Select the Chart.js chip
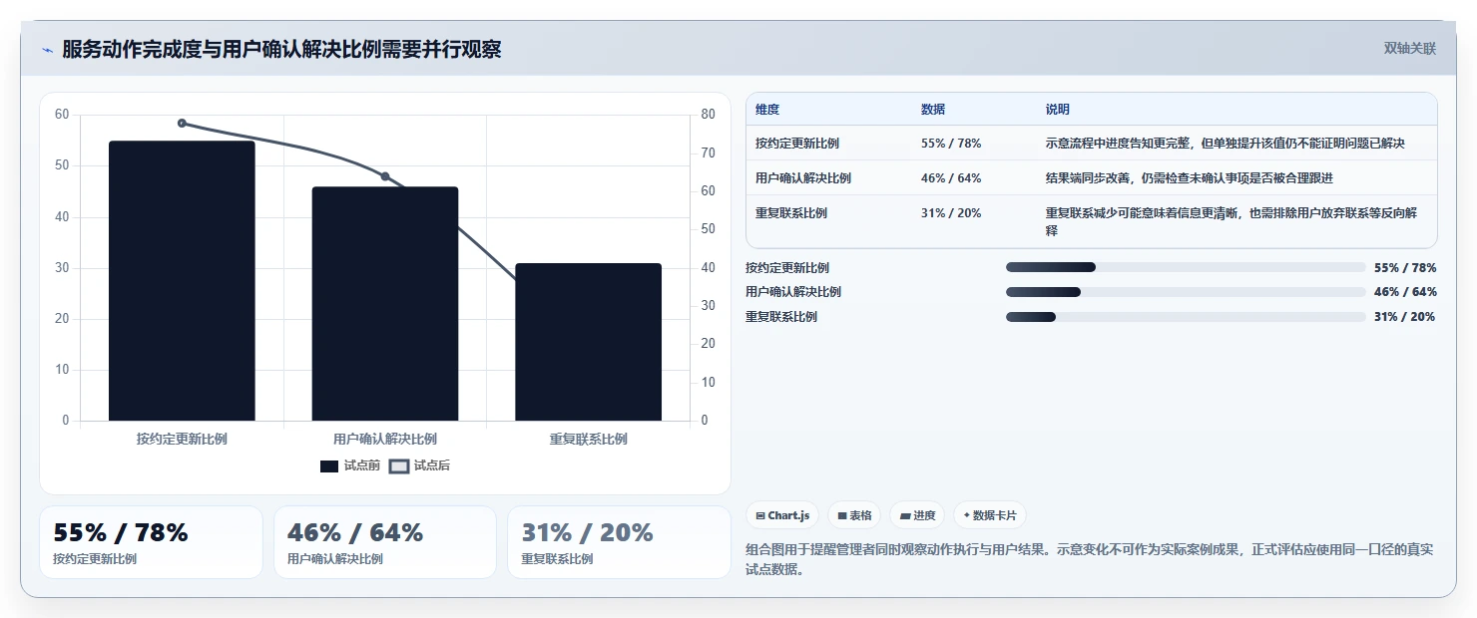The width and height of the screenshot is (1477, 618). (x=782, y=515)
